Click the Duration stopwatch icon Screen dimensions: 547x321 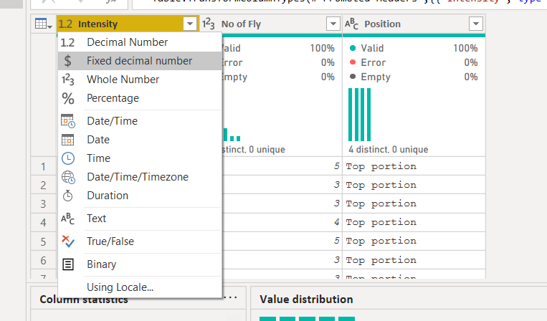point(68,196)
